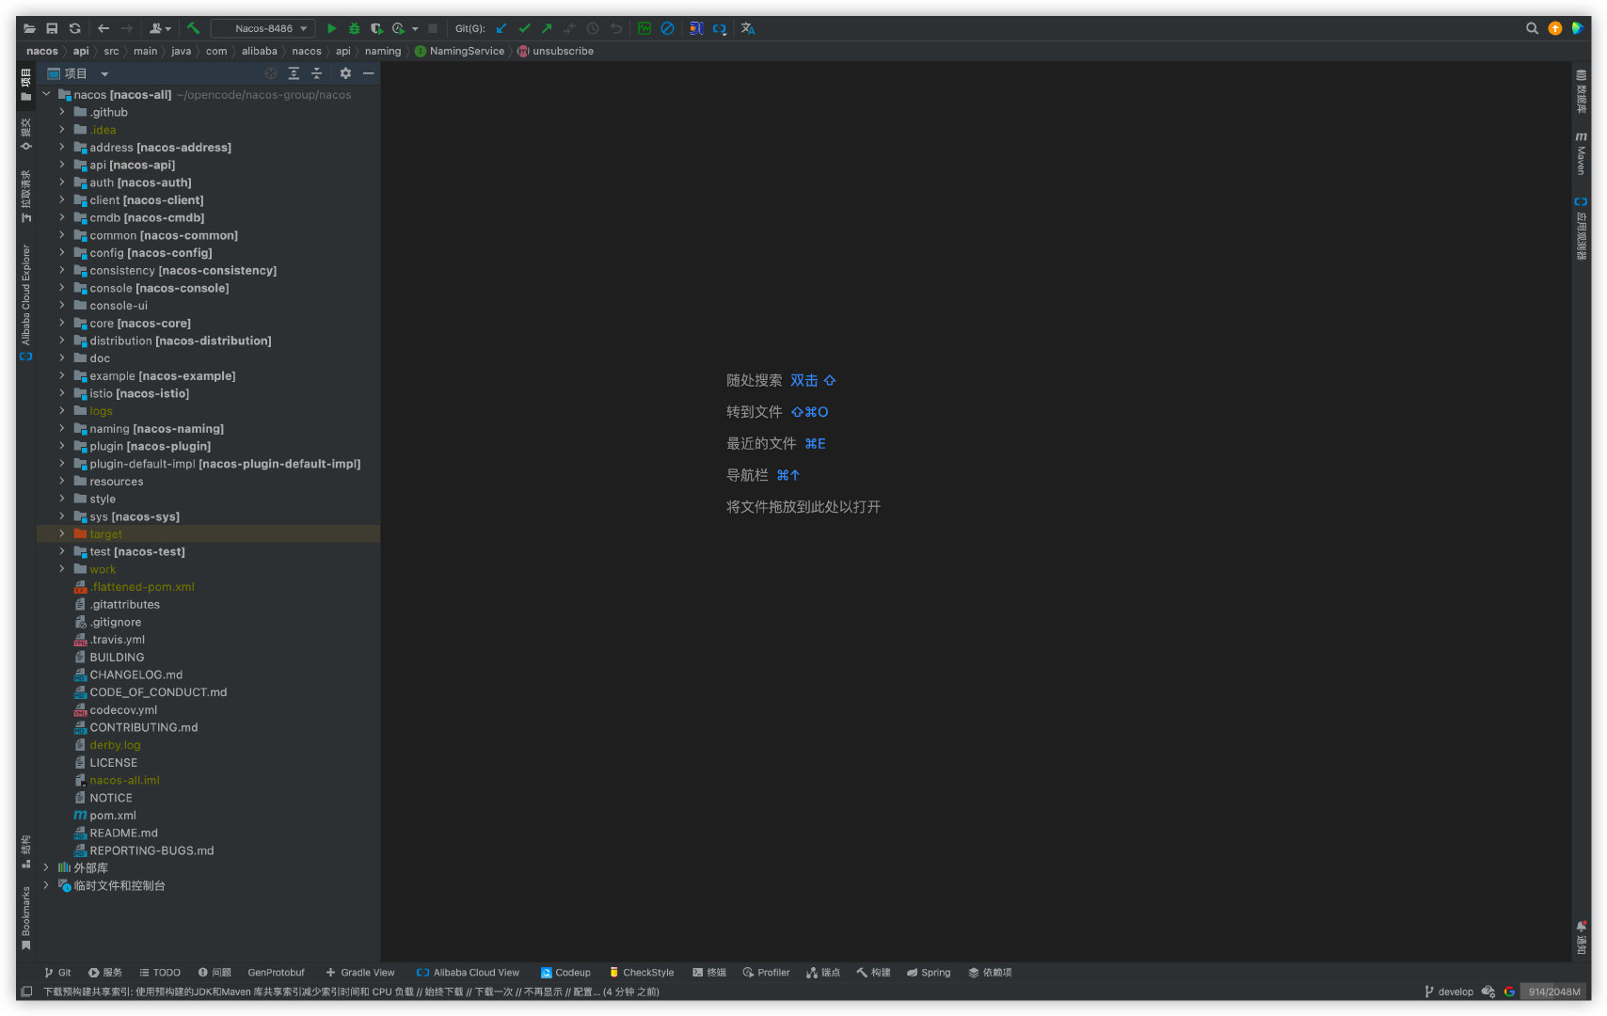Screen dimensions: 1607x1016
Task: Toggle the Maven tool window on the right
Action: point(1581,152)
